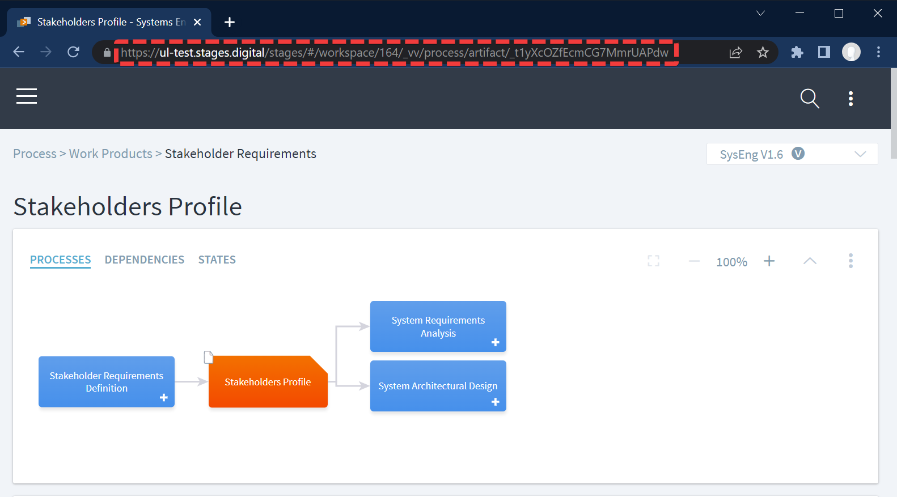
Task: Open the Work Products breadcrumb link
Action: click(x=111, y=154)
